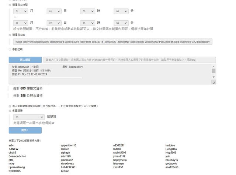The image size is (236, 175).
Task: Open the start month dropdown showing 01
Action: tap(20, 11)
